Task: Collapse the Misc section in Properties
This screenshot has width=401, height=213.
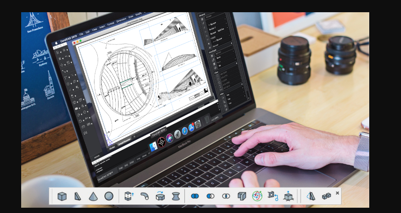Action: (x=216, y=93)
